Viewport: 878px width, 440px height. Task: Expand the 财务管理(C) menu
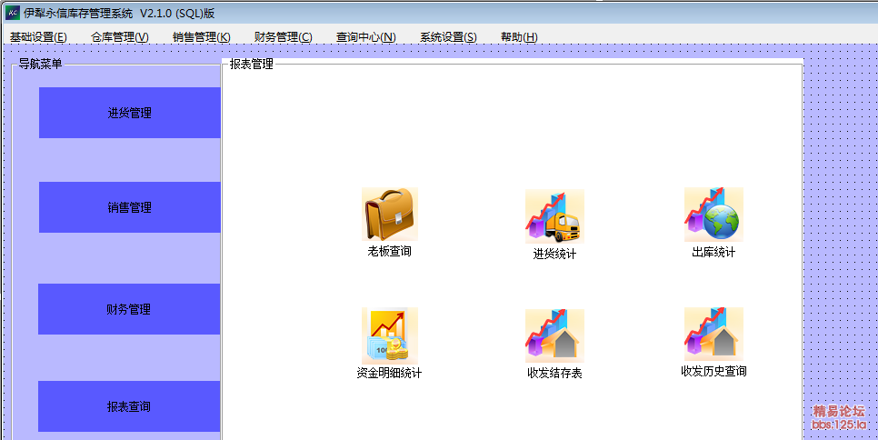283,37
